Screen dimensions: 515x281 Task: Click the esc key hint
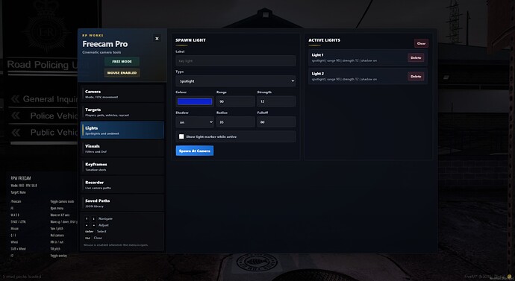(87, 238)
